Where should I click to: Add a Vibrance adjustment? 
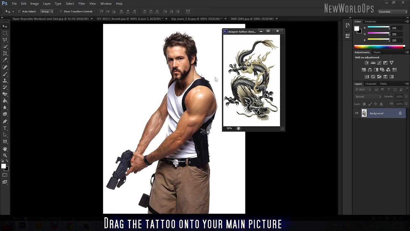[391, 63]
